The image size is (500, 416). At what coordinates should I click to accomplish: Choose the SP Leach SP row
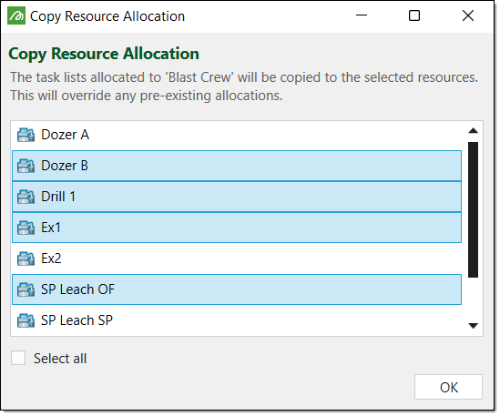[237, 320]
